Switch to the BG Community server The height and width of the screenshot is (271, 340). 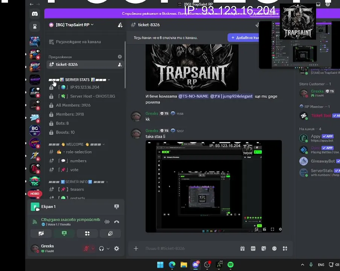35,130
